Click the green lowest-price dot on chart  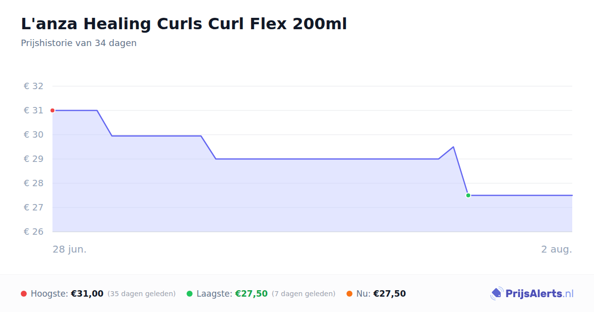click(x=468, y=195)
